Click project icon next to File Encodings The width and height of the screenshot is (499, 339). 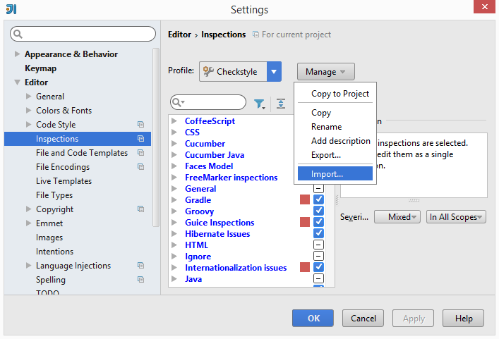[140, 167]
